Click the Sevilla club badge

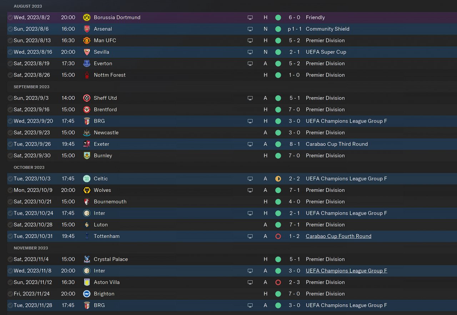[x=86, y=52]
